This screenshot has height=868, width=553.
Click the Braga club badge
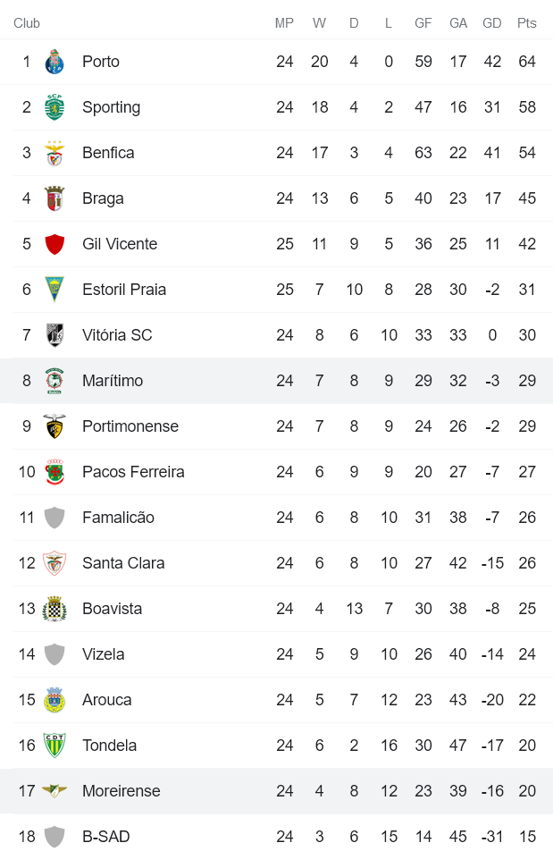pos(54,198)
